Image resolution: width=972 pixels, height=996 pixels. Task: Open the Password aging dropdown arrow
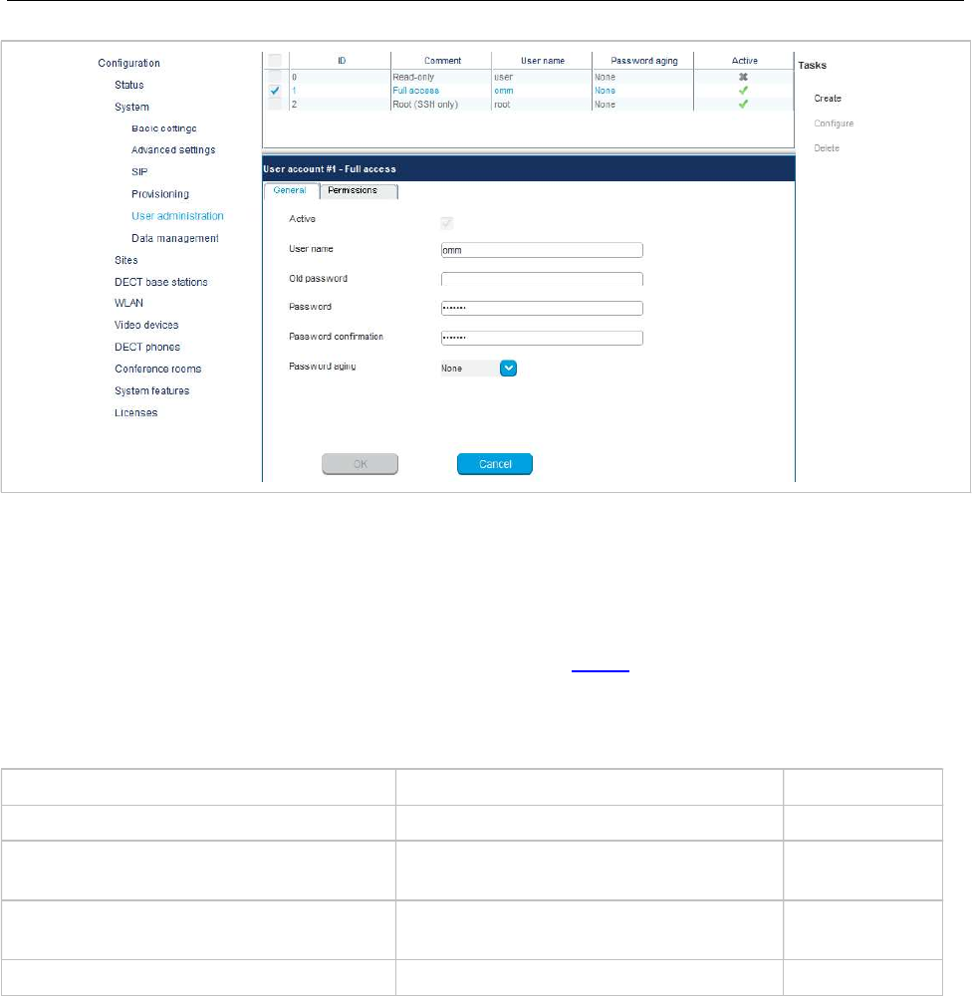[x=508, y=369]
